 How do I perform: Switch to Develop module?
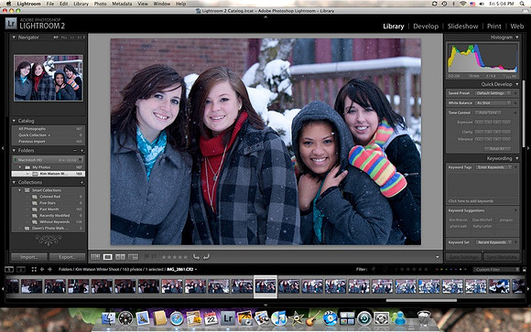[426, 26]
